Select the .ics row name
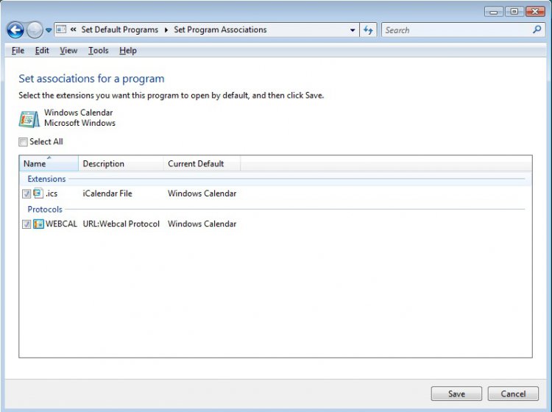Viewport: 552px width, 412px height. click(52, 193)
